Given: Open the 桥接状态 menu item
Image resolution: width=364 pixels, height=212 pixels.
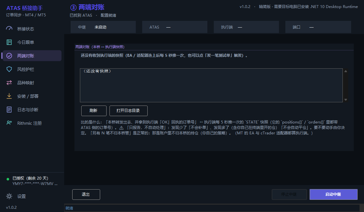Looking at the screenshot, I should (32, 29).
